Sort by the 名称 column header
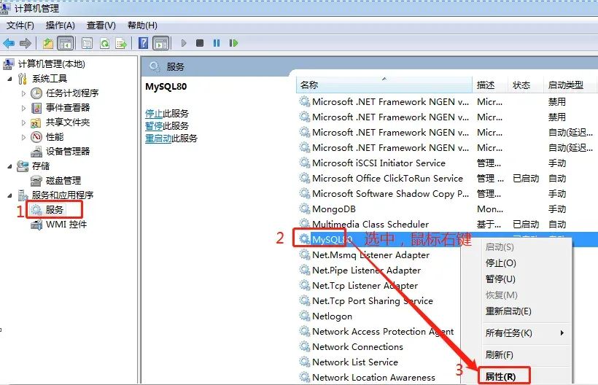The width and height of the screenshot is (598, 385). [x=384, y=85]
